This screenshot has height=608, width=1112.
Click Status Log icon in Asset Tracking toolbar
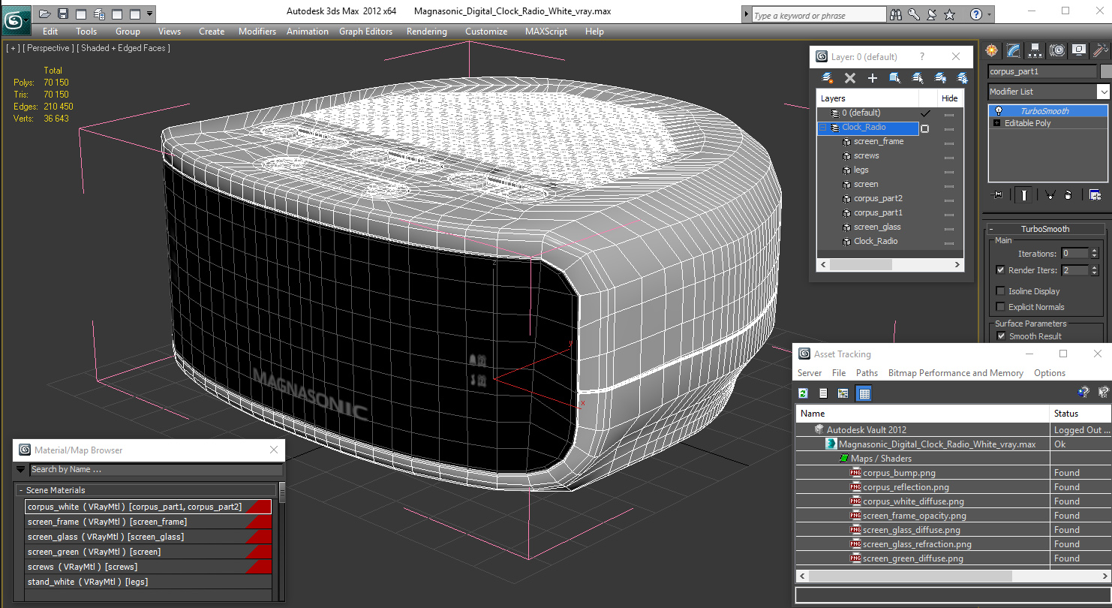(x=823, y=393)
